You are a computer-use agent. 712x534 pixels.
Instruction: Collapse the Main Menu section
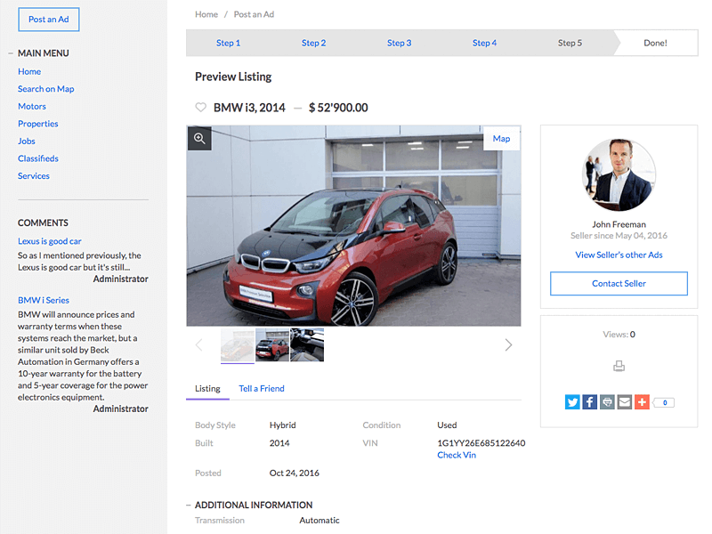pos(11,53)
